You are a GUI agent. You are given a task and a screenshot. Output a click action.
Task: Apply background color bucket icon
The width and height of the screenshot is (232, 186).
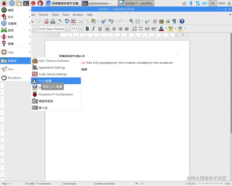tap(180, 29)
